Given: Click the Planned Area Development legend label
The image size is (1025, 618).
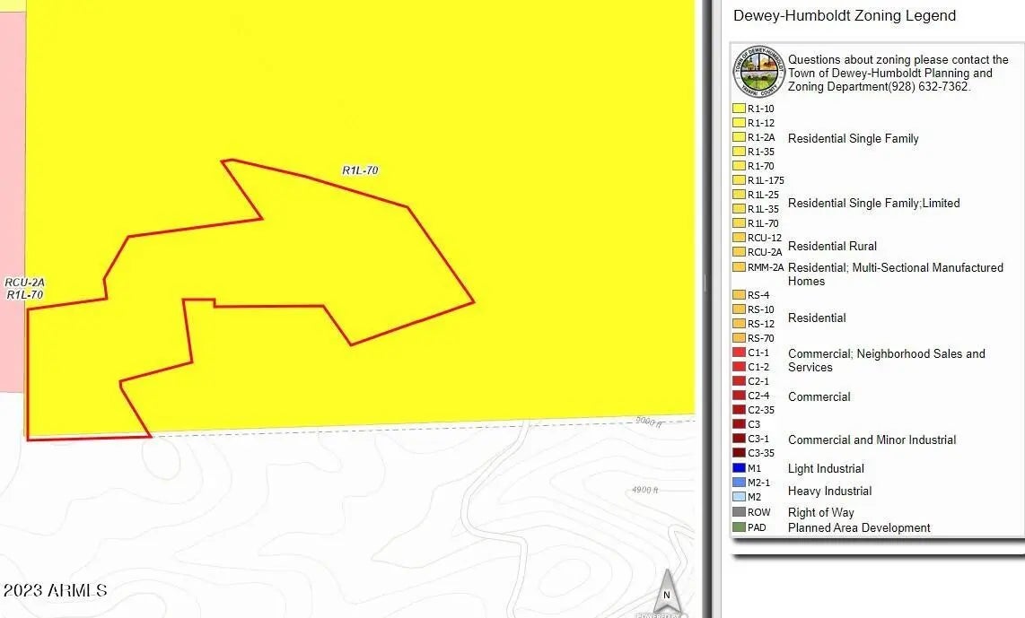Looking at the screenshot, I should 858,527.
